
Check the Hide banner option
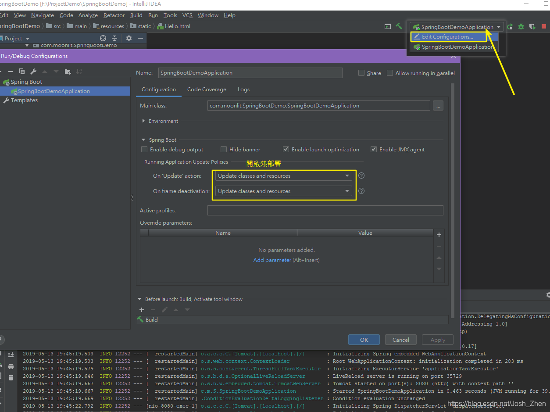[x=224, y=149]
